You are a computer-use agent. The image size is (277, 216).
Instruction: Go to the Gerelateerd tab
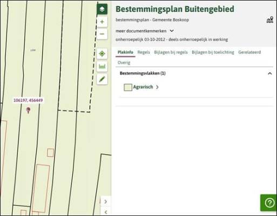coord(249,52)
